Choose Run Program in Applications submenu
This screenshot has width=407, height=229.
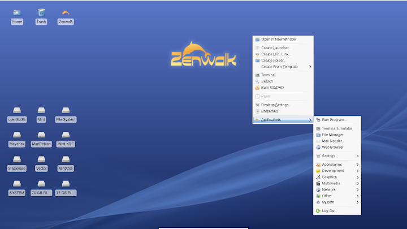pos(337,120)
